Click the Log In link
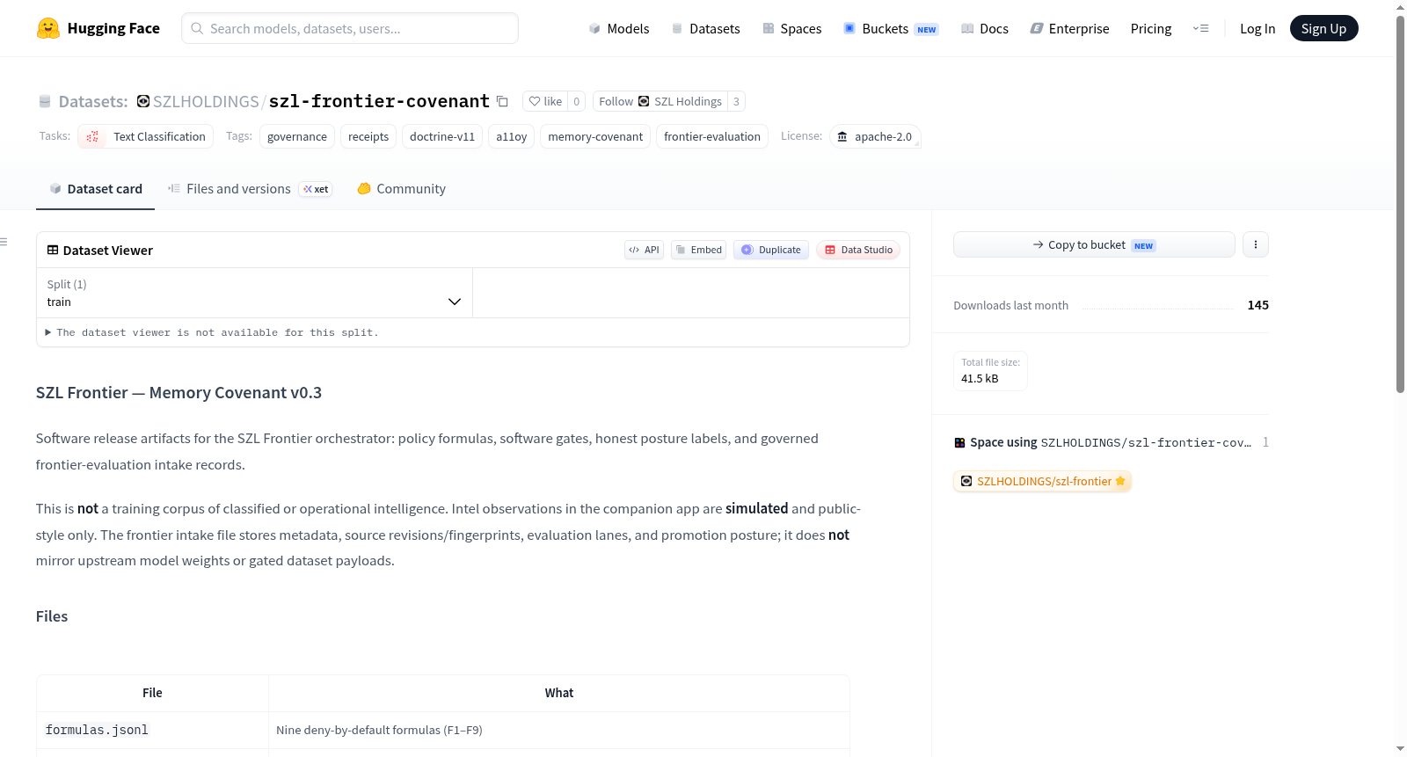The image size is (1407, 757). (x=1258, y=28)
